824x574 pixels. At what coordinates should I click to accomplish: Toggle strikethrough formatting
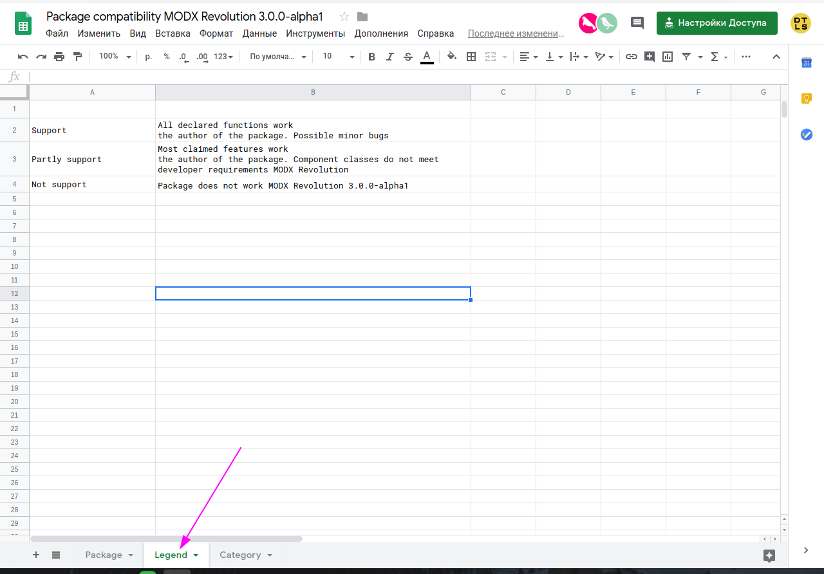point(407,57)
